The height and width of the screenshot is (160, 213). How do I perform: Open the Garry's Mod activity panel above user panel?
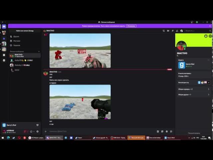(x=21, y=125)
